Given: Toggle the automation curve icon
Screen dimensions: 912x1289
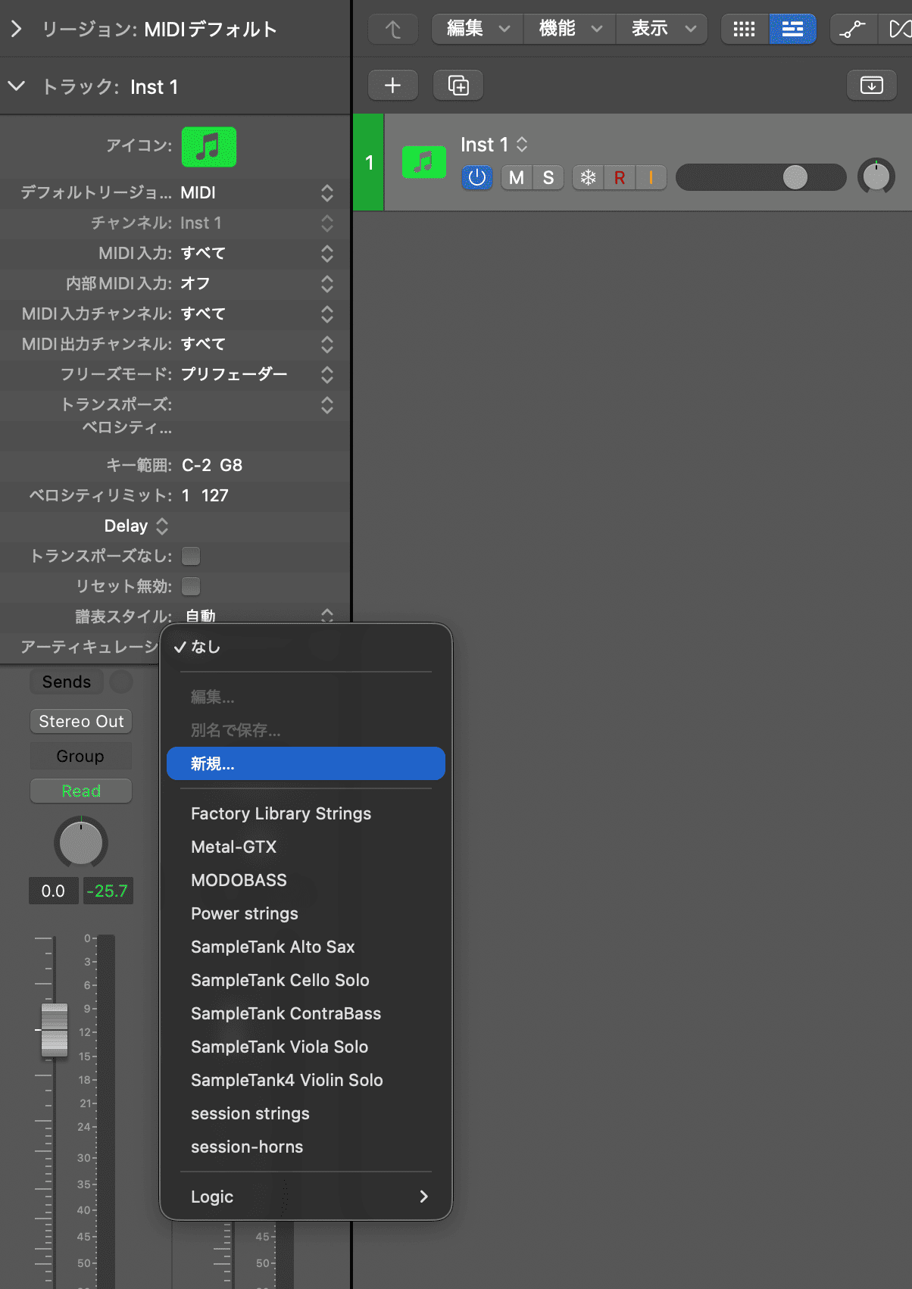Looking at the screenshot, I should point(853,29).
